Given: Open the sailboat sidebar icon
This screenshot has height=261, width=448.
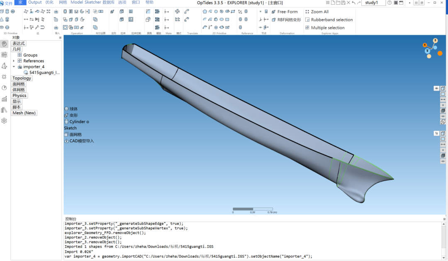Looking at the screenshot, I should pyautogui.click(x=4, y=66).
